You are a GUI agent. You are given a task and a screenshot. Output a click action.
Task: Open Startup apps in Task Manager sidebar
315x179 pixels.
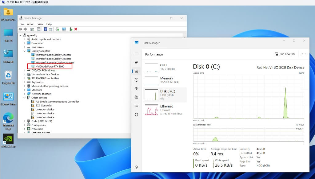pyautogui.click(x=136, y=88)
